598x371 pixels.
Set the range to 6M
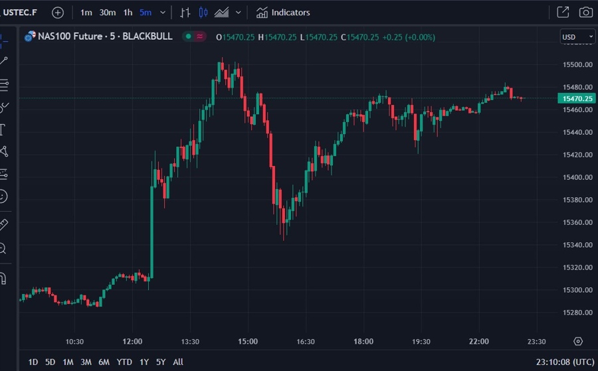pos(104,362)
